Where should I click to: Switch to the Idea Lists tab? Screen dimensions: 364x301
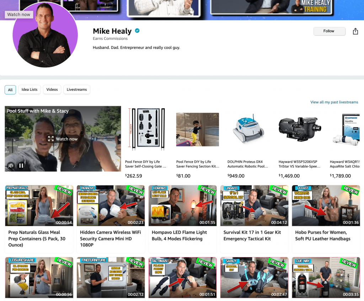click(29, 89)
